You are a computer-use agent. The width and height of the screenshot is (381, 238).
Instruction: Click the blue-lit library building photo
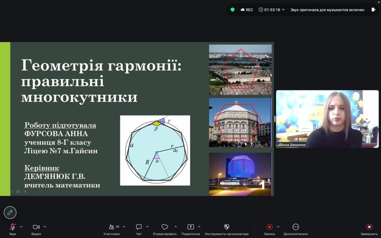click(x=240, y=174)
